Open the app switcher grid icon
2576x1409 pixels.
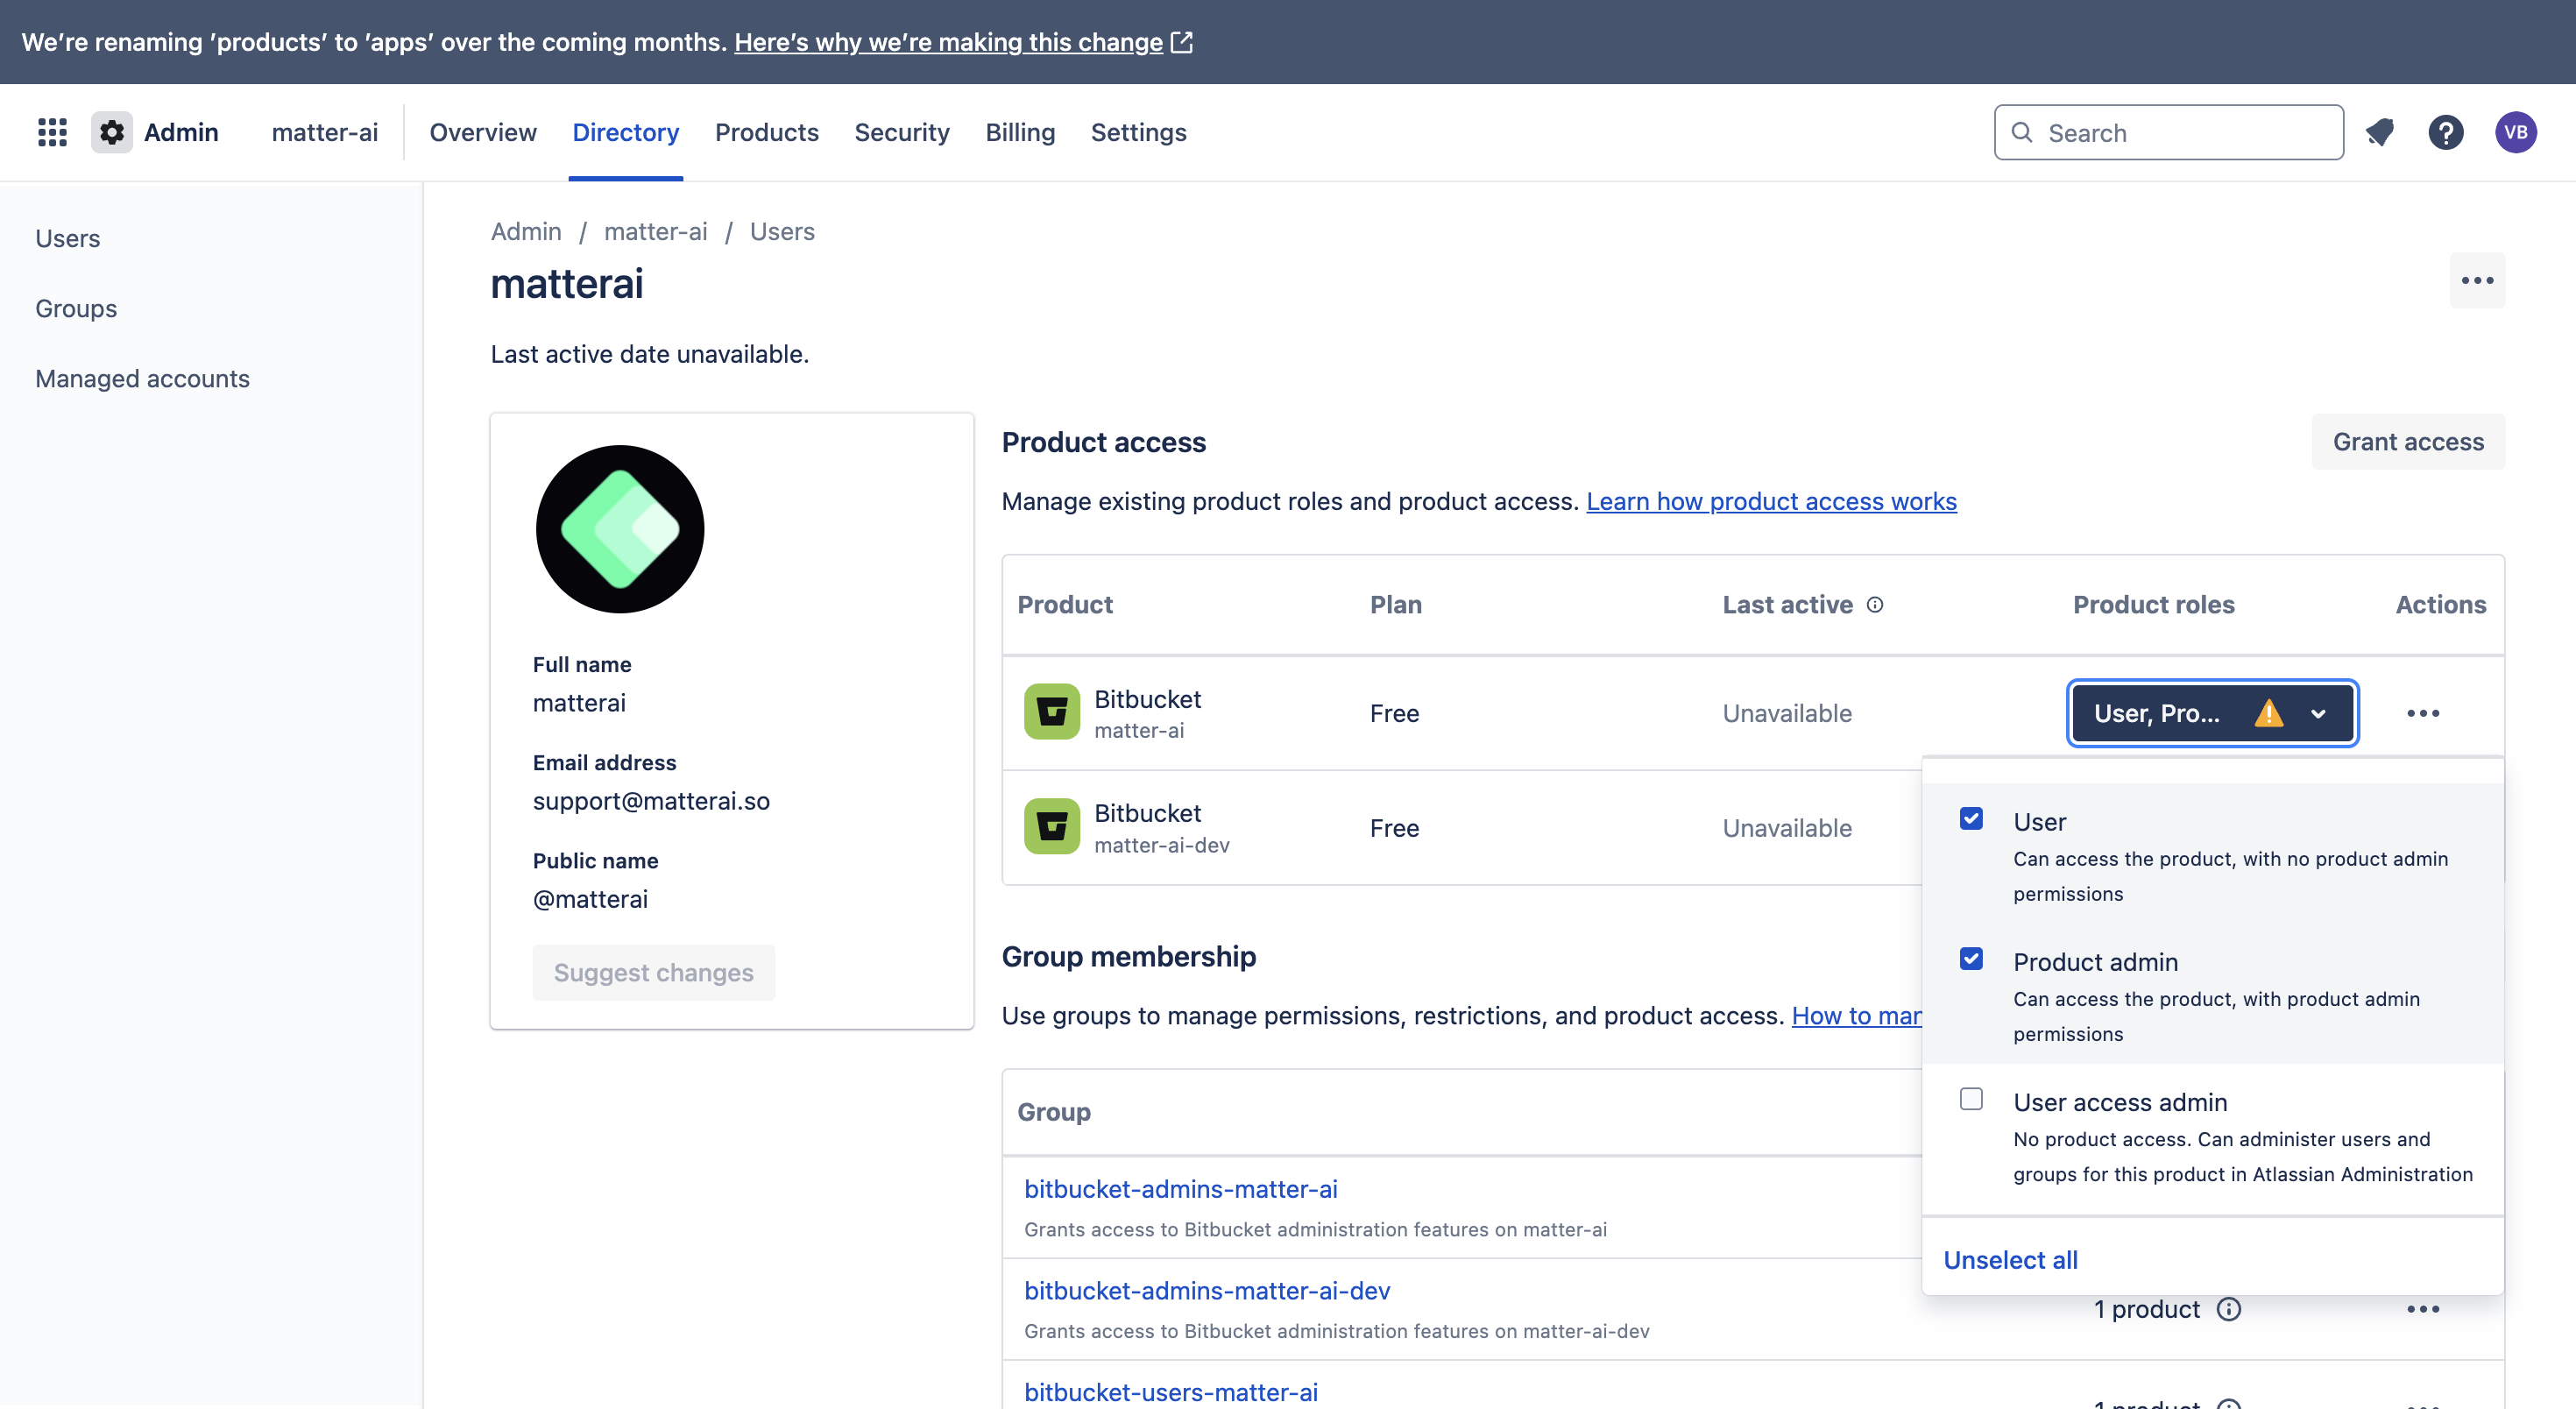(52, 132)
